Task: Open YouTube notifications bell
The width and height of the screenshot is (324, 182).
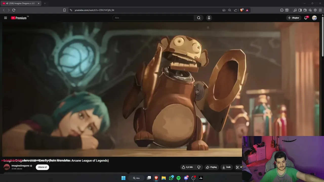Action: 306,18
